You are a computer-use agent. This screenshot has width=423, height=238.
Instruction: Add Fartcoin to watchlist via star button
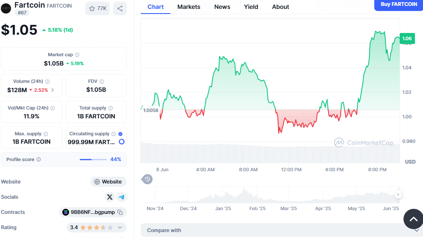97,8
